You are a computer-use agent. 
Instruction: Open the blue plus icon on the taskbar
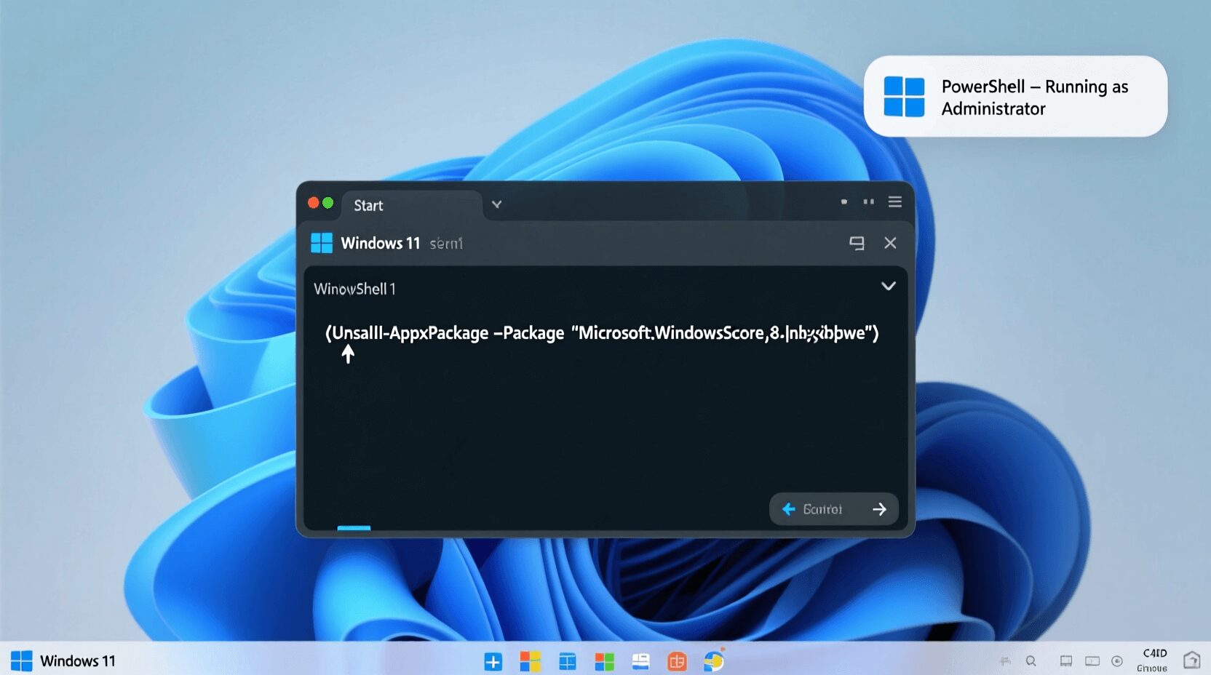coord(493,661)
